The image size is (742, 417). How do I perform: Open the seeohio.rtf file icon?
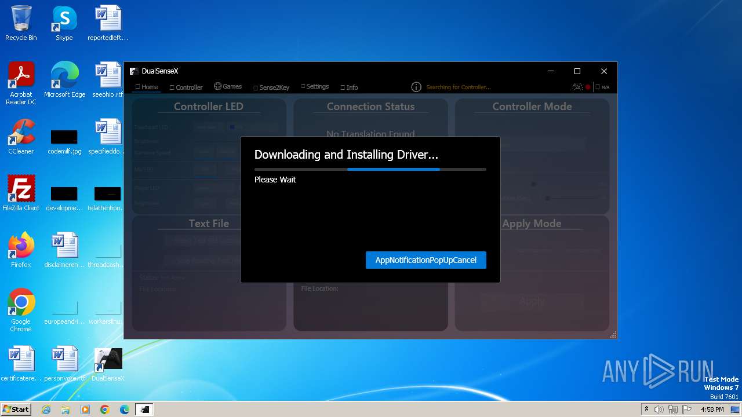click(108, 80)
